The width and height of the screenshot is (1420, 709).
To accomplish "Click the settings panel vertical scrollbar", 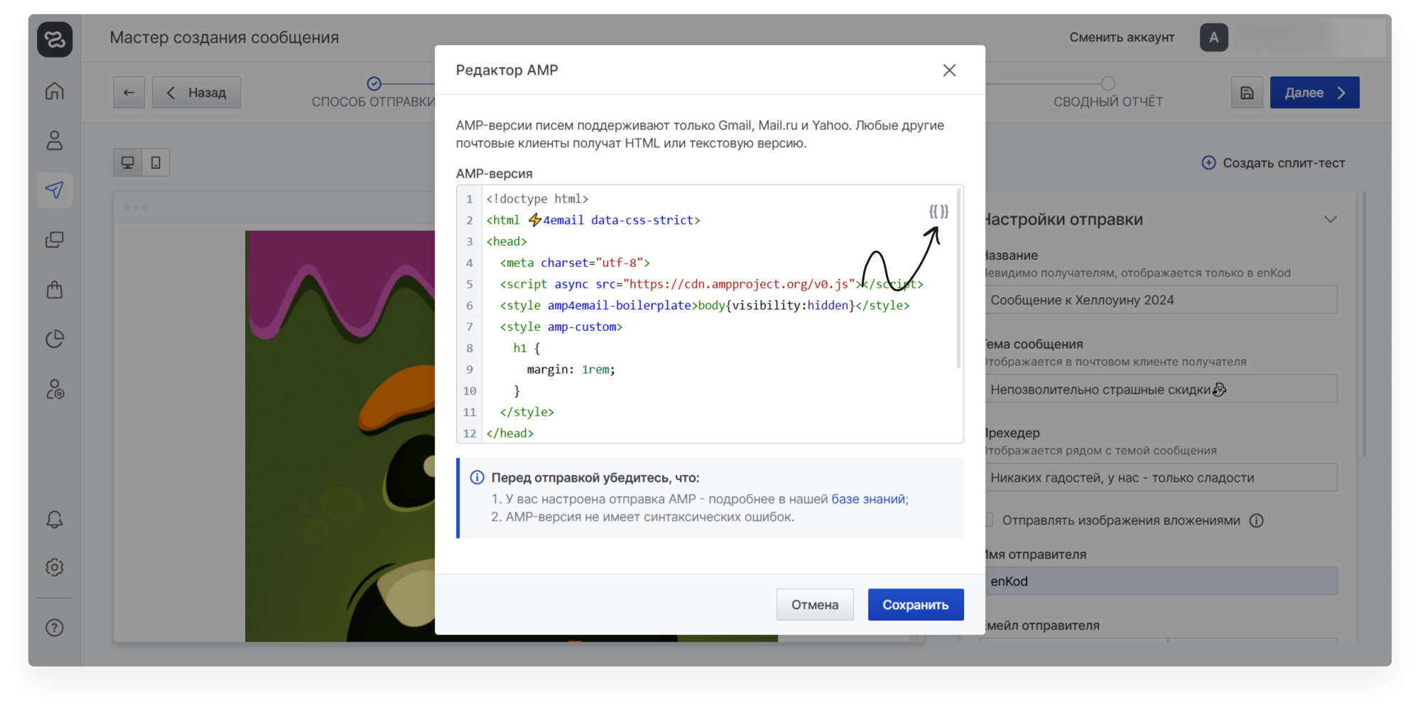I will 1365,324.
